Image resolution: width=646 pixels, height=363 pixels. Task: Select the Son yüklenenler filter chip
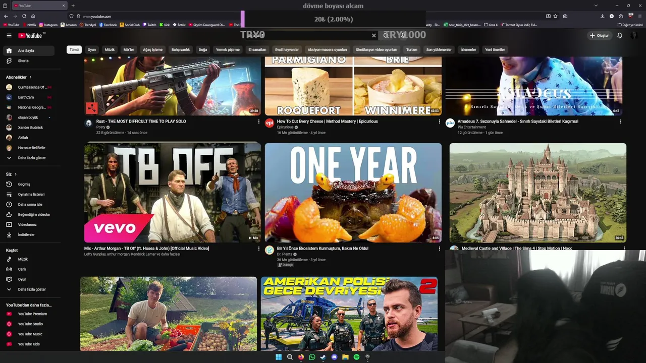(x=439, y=49)
